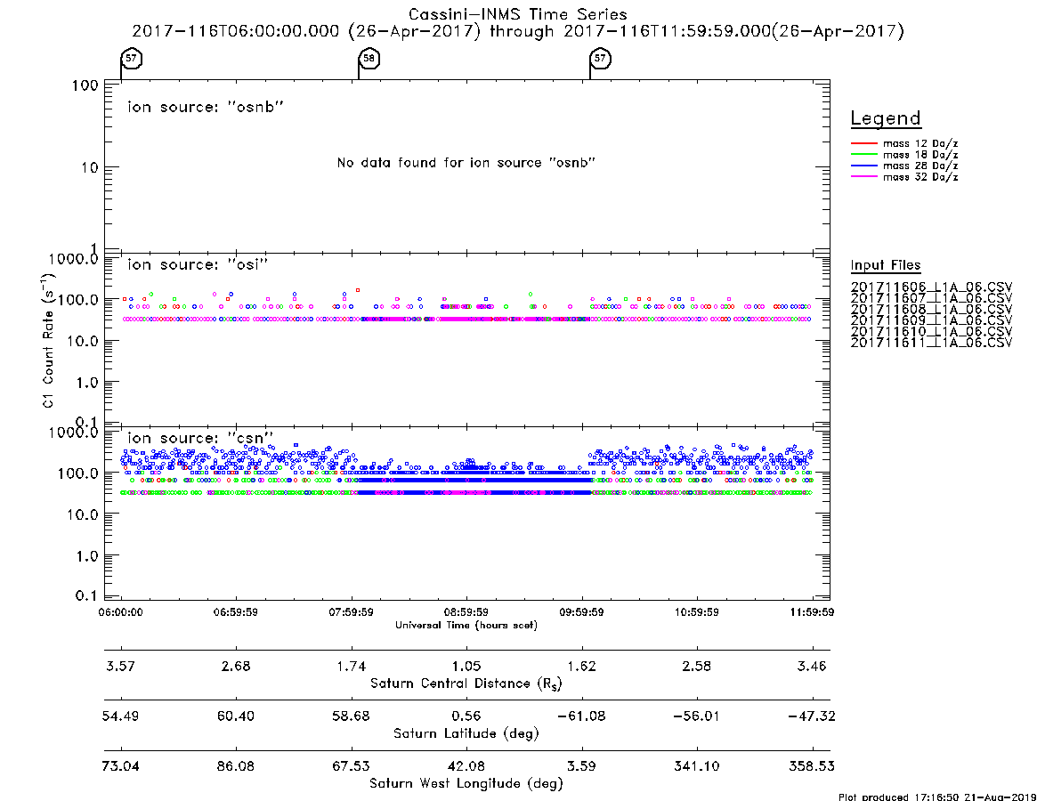Screen dimensions: 1037x801
Task: Click the 1.62 Saturn distance value
Action: click(581, 666)
